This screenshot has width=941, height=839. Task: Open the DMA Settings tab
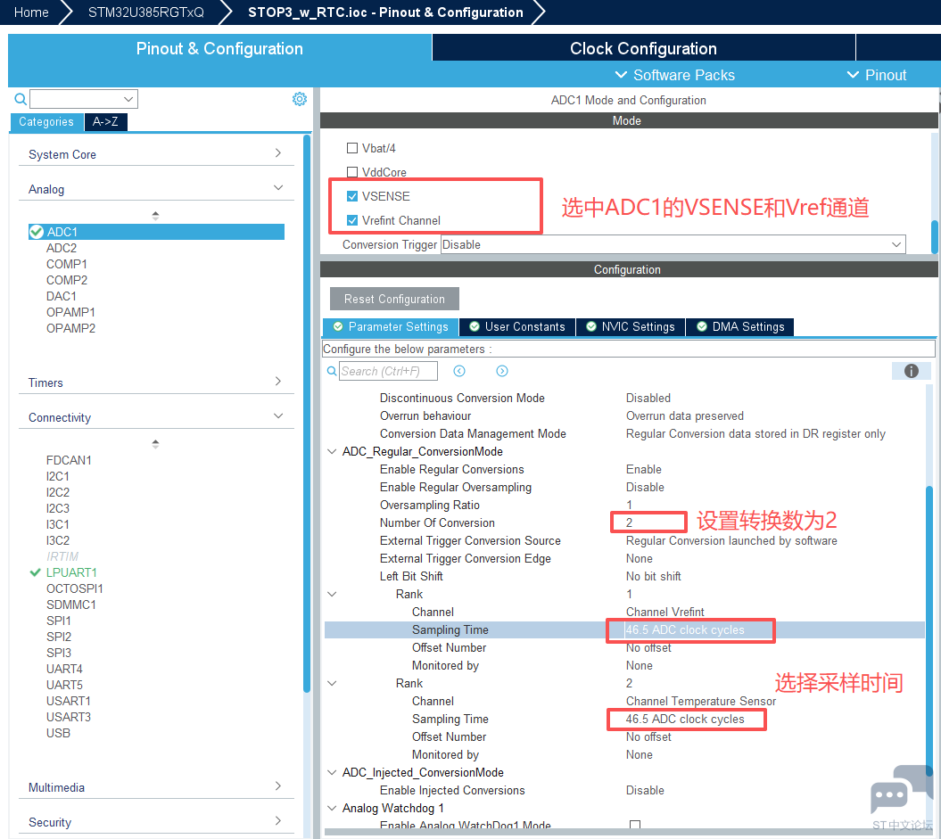739,327
